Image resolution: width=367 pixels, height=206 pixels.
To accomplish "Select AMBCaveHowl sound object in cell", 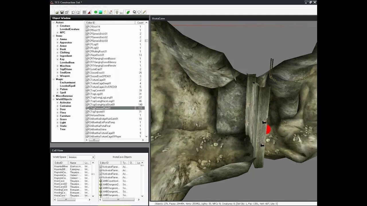I will [112, 181].
